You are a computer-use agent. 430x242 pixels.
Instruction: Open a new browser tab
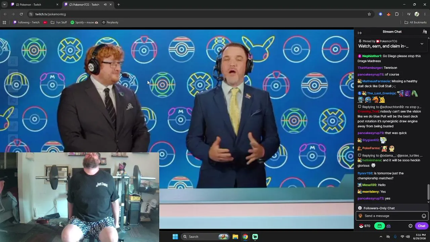[119, 5]
